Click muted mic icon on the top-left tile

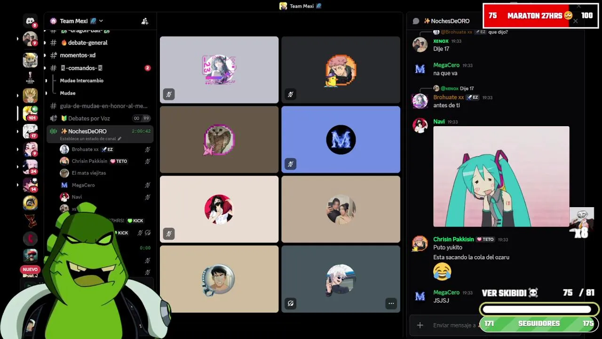169,94
